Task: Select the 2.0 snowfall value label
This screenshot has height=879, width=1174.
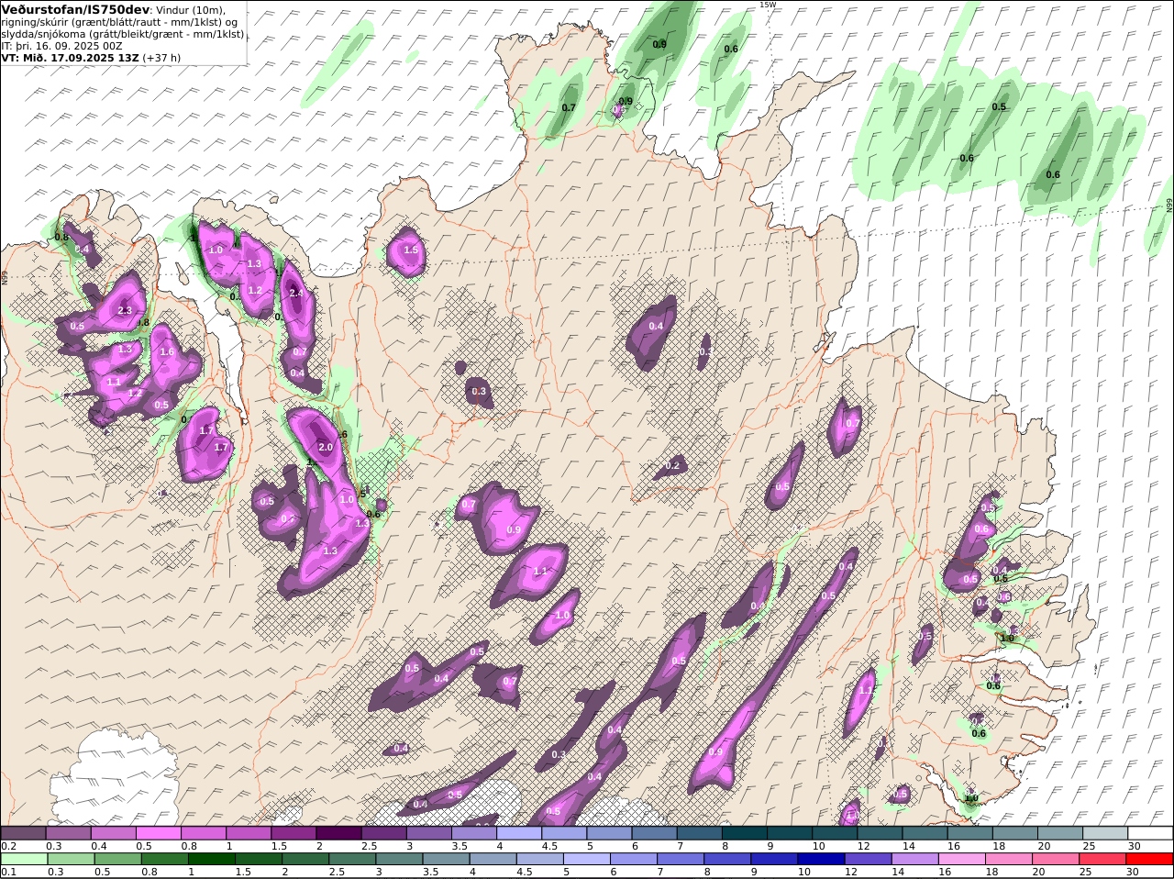Action: [x=325, y=447]
